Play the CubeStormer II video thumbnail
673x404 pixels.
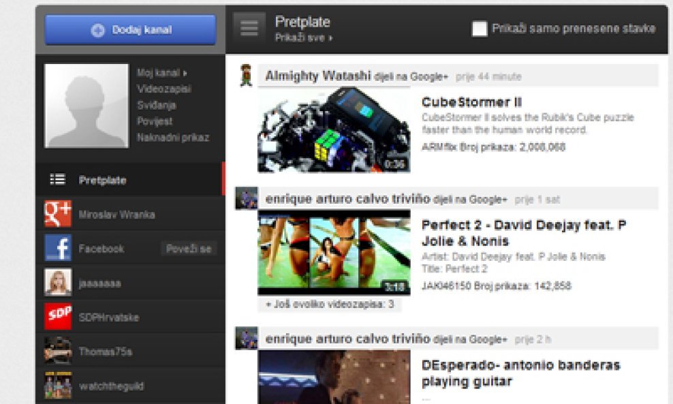(334, 129)
